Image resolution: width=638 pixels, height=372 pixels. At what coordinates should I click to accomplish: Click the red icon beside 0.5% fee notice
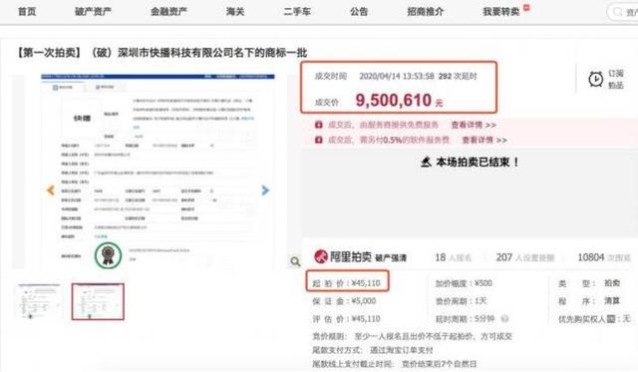[x=319, y=140]
